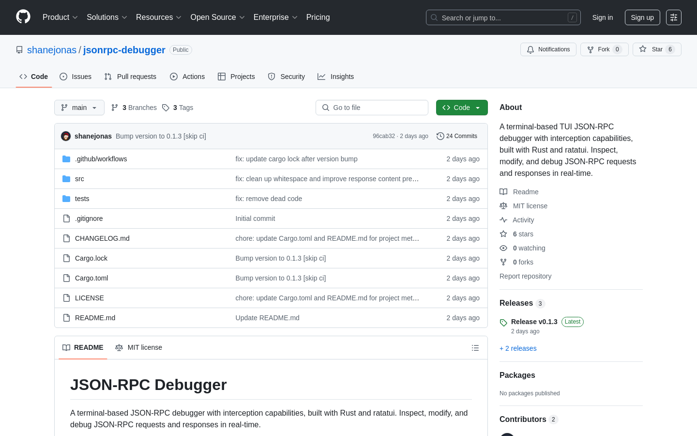Expand the Open Source menu
Screen dimensions: 697x436
click(218, 17)
